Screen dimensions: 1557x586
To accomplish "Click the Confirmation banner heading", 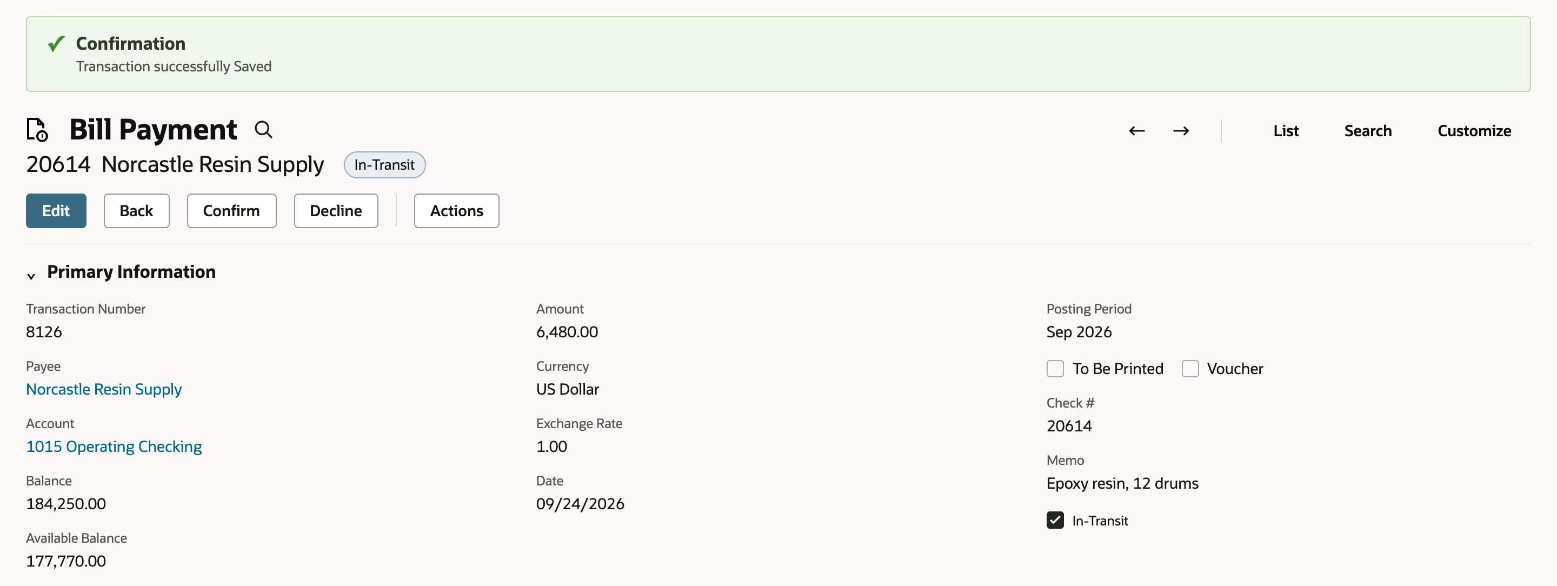I will (x=130, y=43).
